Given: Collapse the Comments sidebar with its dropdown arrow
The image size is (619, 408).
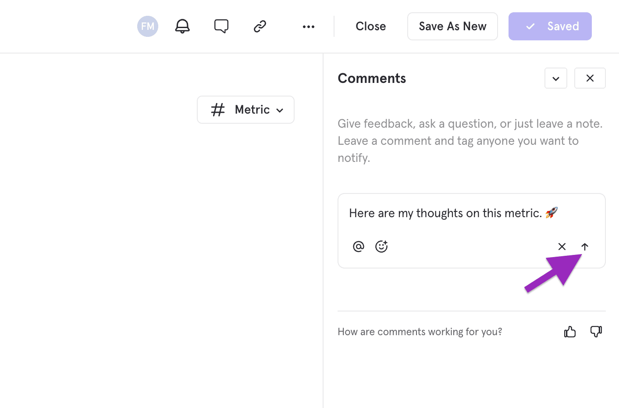Looking at the screenshot, I should tap(556, 78).
